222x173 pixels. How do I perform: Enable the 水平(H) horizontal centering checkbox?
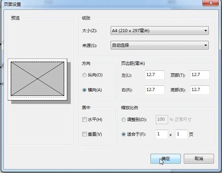click(x=84, y=120)
